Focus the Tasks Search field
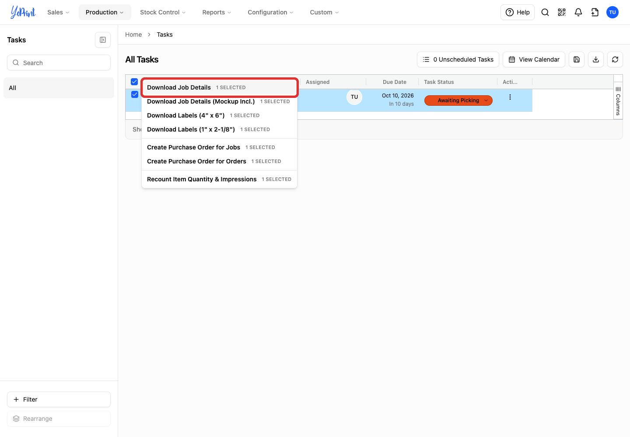Image resolution: width=630 pixels, height=437 pixels. [59, 62]
